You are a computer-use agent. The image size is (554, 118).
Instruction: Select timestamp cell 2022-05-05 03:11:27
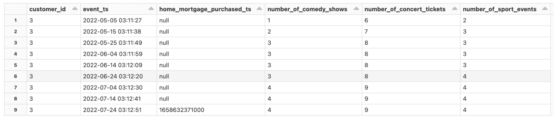(112, 20)
